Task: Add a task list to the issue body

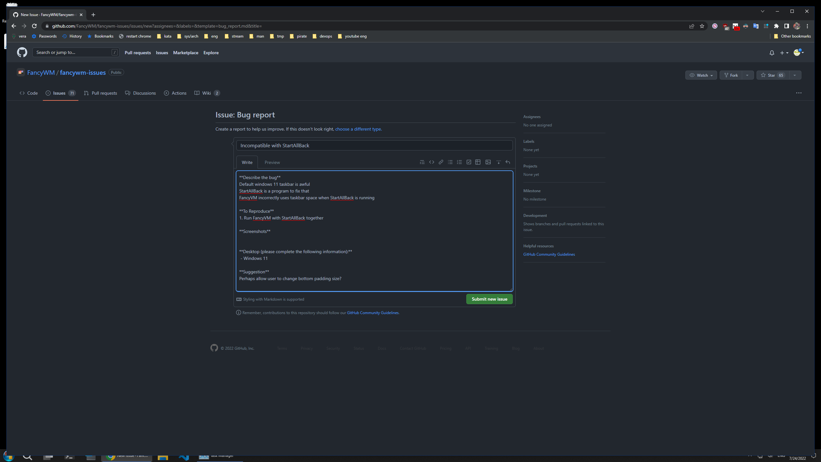Action: [x=469, y=162]
